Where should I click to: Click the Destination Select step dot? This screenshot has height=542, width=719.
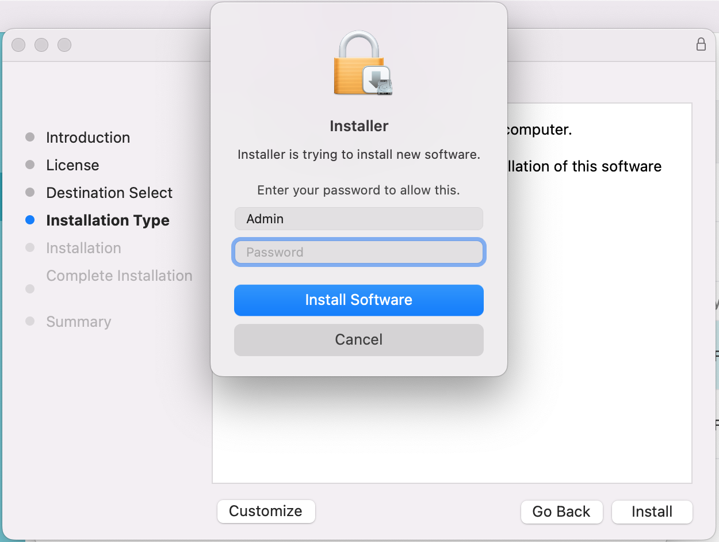point(29,192)
